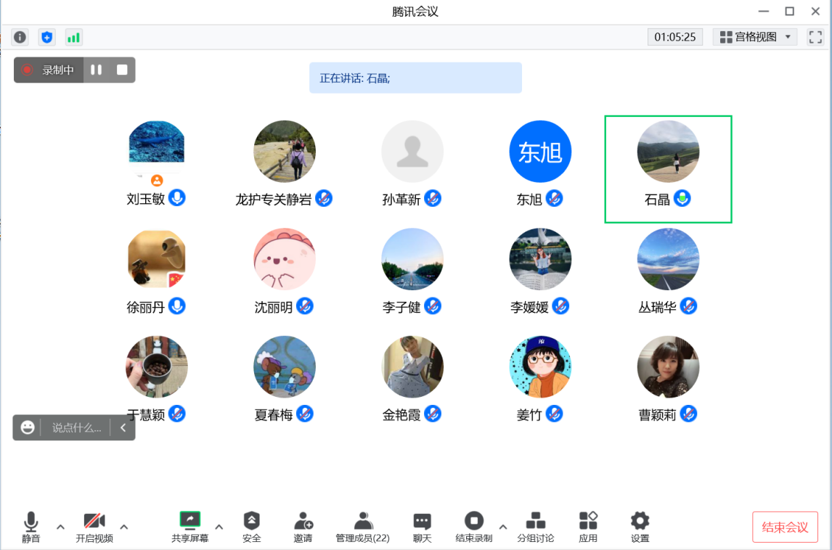
Task: Expand options arrow next to 共享屏幕
Action: [219, 527]
